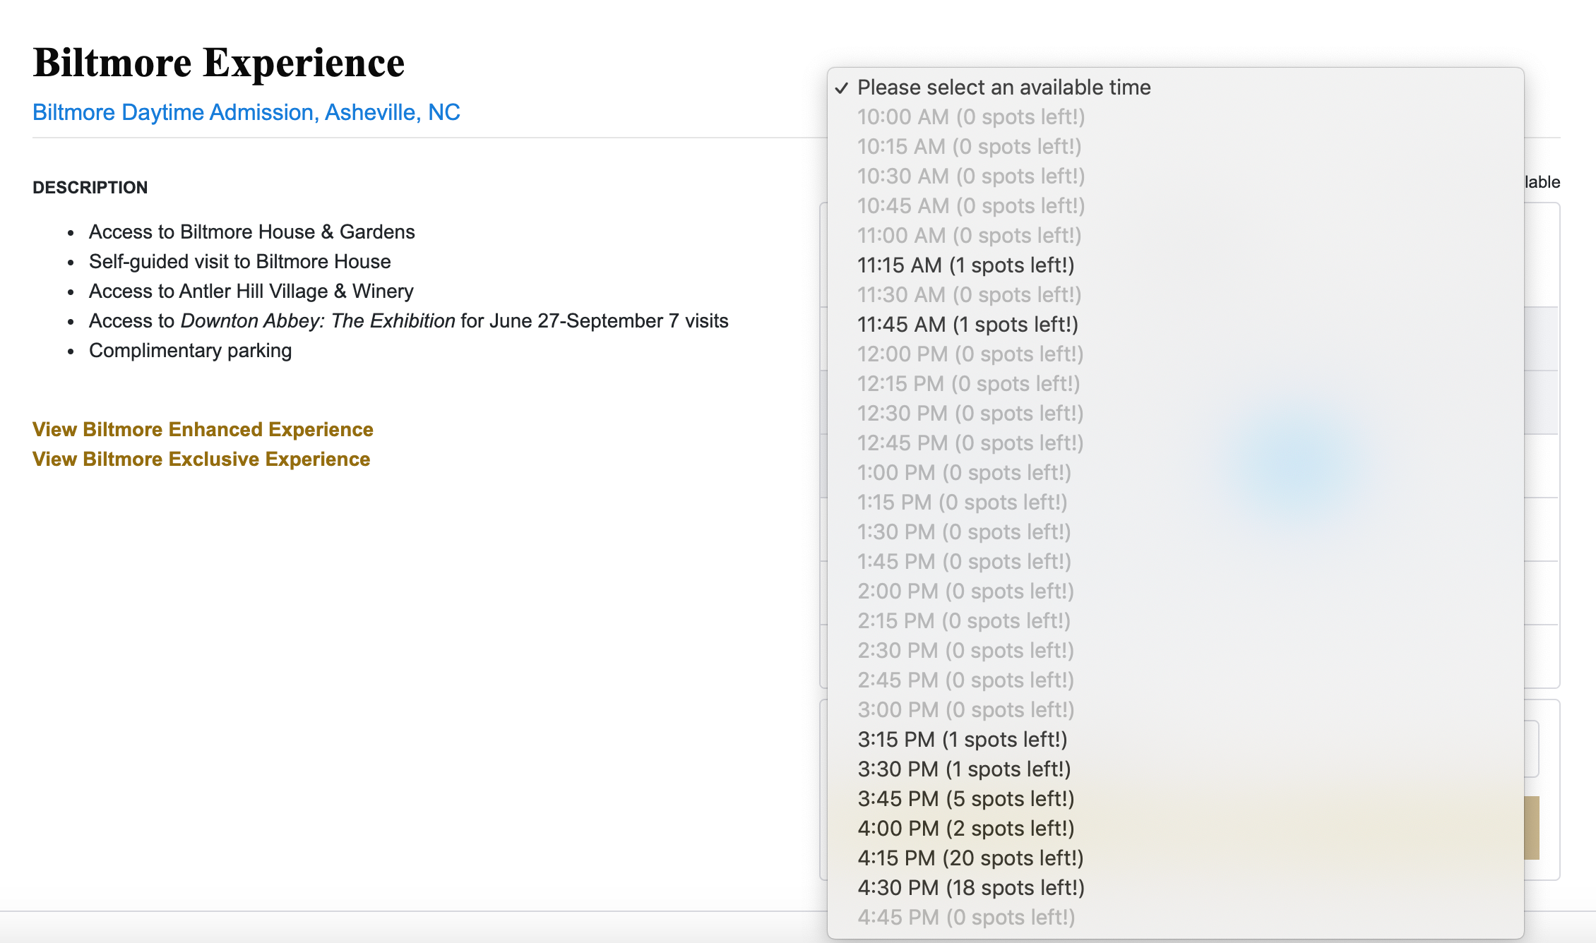Open Biltmore Daytime Admission, Asheville link
Image resolution: width=1596 pixels, height=943 pixels.
pyautogui.click(x=246, y=112)
